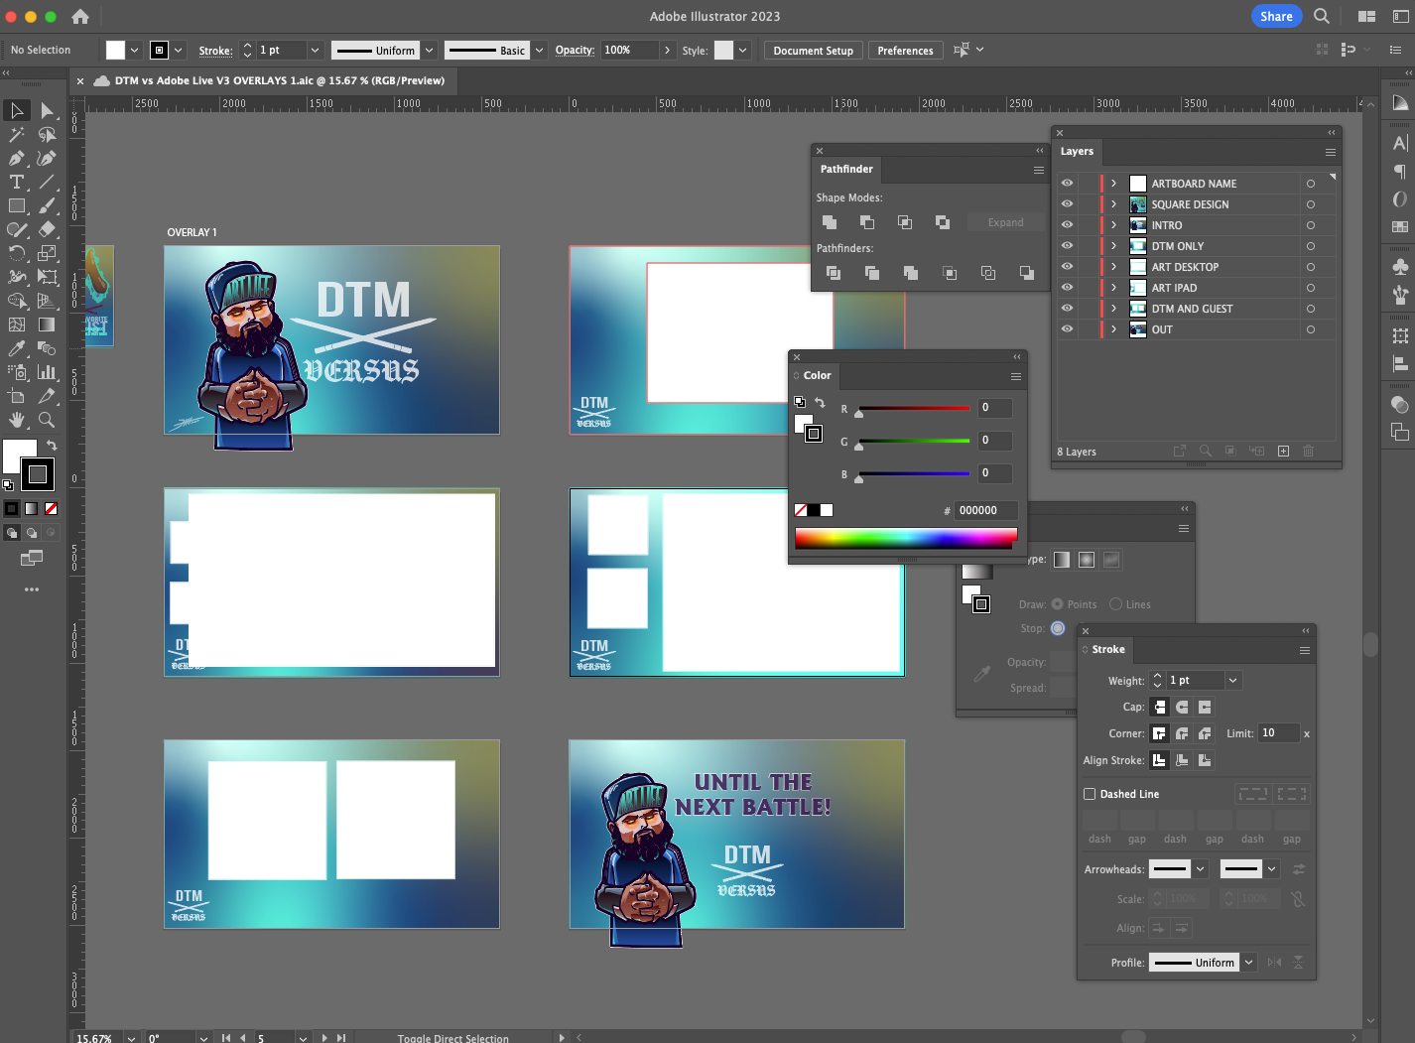Select the Eyedropper tool
The width and height of the screenshot is (1415, 1043).
tap(17, 348)
